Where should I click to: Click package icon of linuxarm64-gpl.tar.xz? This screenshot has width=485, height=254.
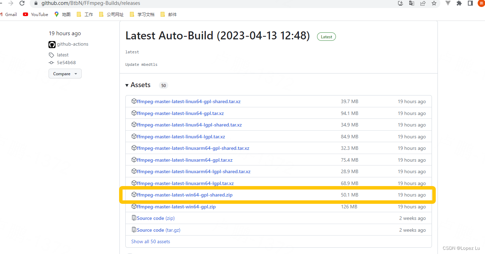point(134,160)
